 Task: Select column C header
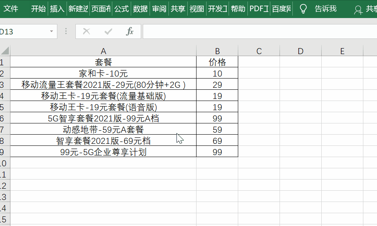(259, 51)
